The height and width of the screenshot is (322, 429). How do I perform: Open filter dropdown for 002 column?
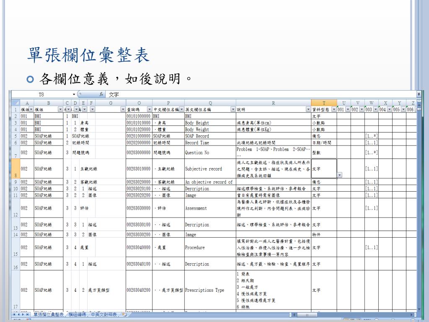(362, 109)
